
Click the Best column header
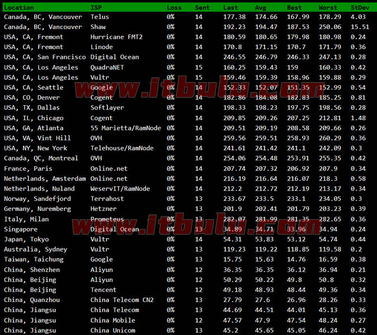point(294,8)
